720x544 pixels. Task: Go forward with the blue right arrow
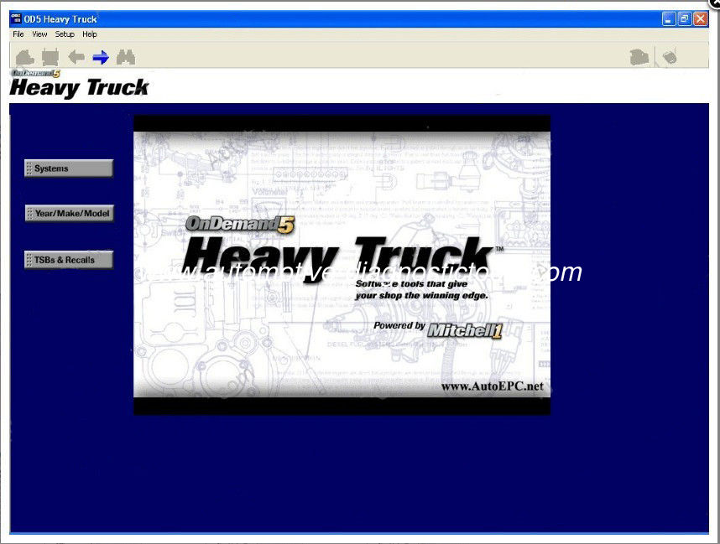pos(101,57)
